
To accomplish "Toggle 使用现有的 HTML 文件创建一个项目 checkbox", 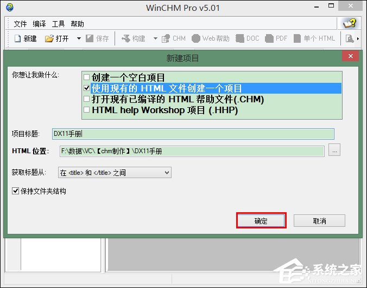I will click(87, 88).
